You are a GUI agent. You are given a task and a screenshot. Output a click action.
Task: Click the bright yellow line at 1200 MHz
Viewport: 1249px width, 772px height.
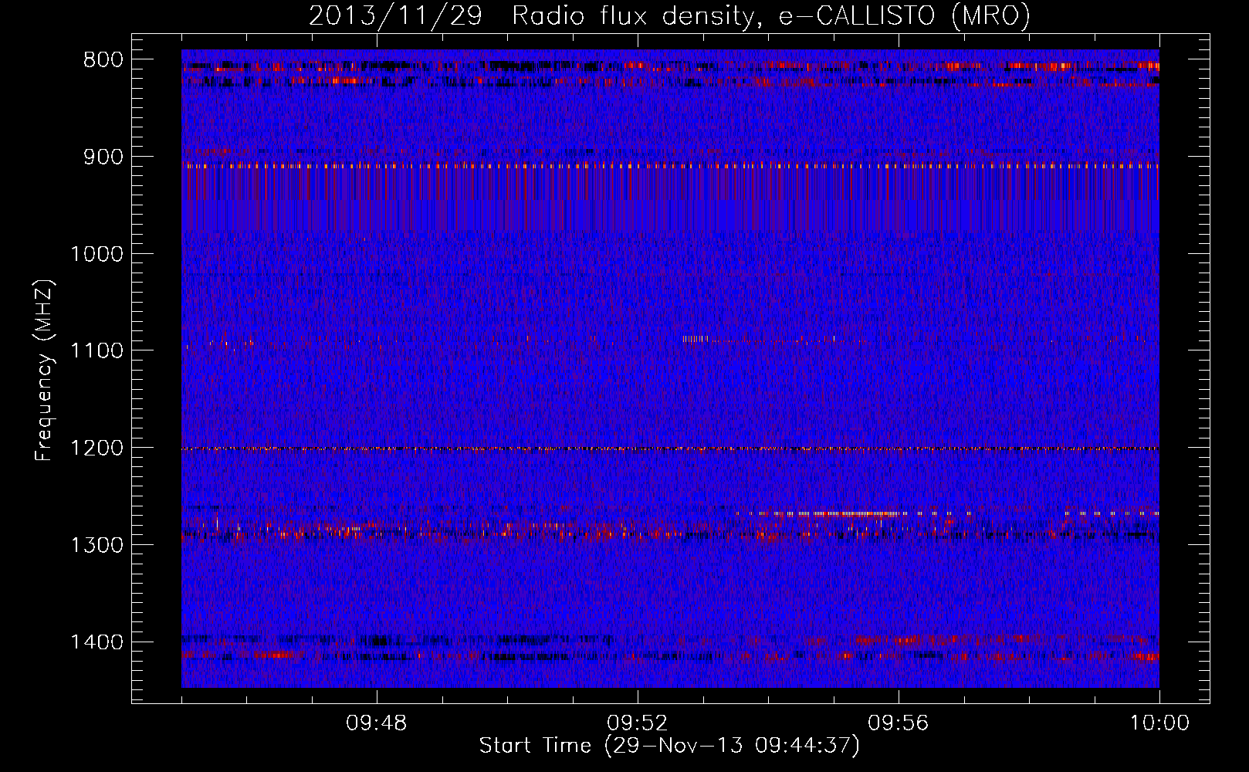tap(670, 449)
